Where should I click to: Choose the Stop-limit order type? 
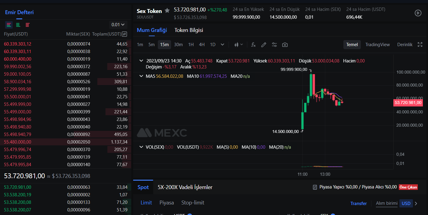point(193,203)
